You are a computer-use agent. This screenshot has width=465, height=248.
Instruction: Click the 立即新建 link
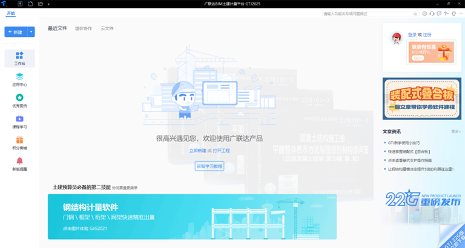click(197, 151)
